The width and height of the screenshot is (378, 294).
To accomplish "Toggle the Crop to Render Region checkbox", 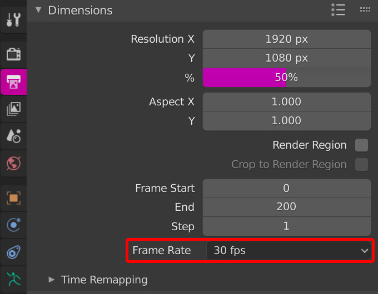I will [x=361, y=165].
